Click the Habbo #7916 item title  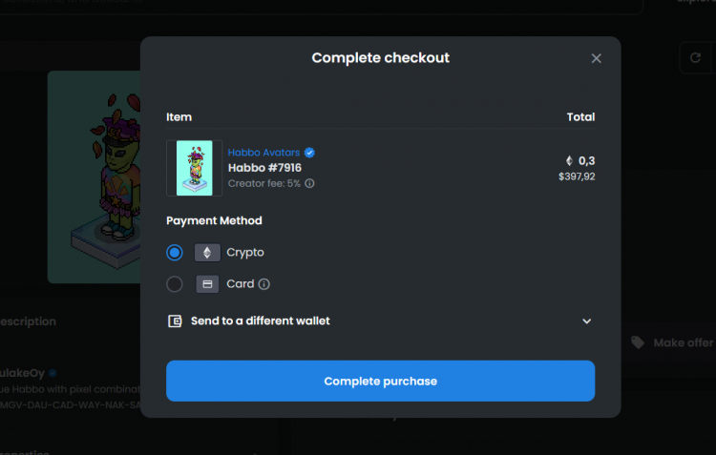pyautogui.click(x=264, y=168)
